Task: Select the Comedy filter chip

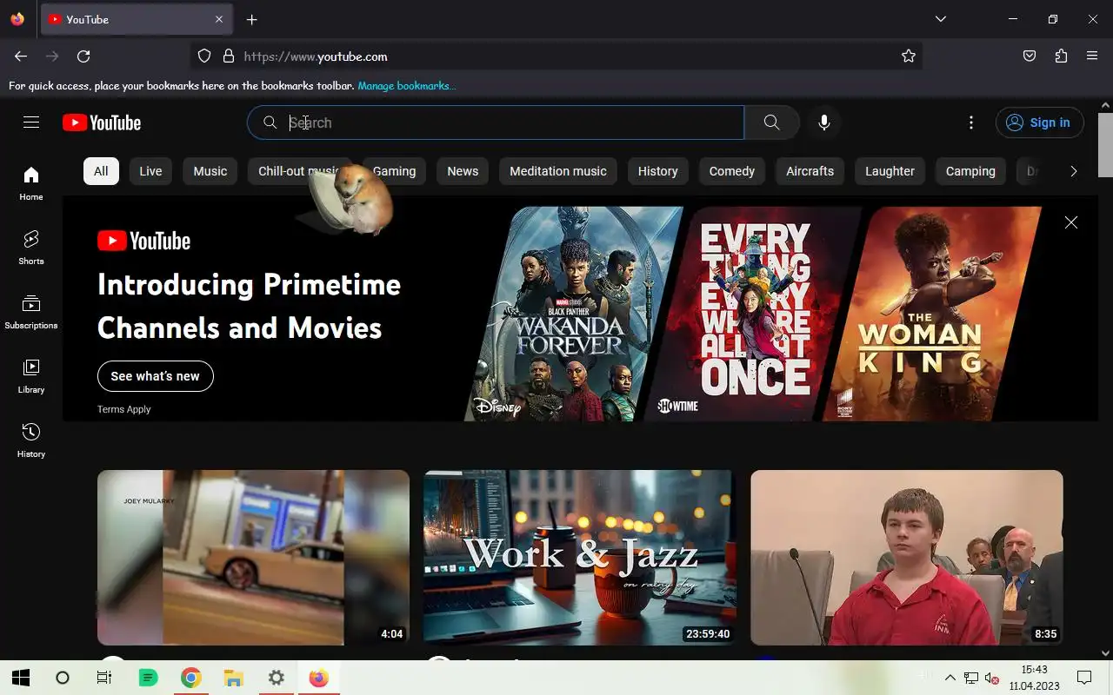Action: pos(732,171)
